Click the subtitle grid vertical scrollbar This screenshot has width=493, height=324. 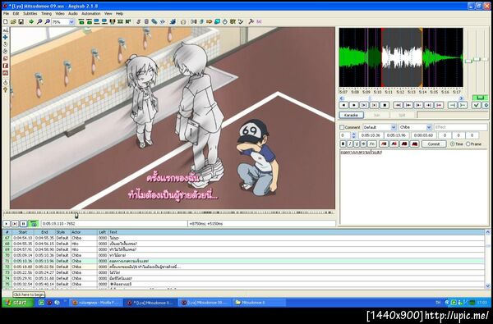487,259
